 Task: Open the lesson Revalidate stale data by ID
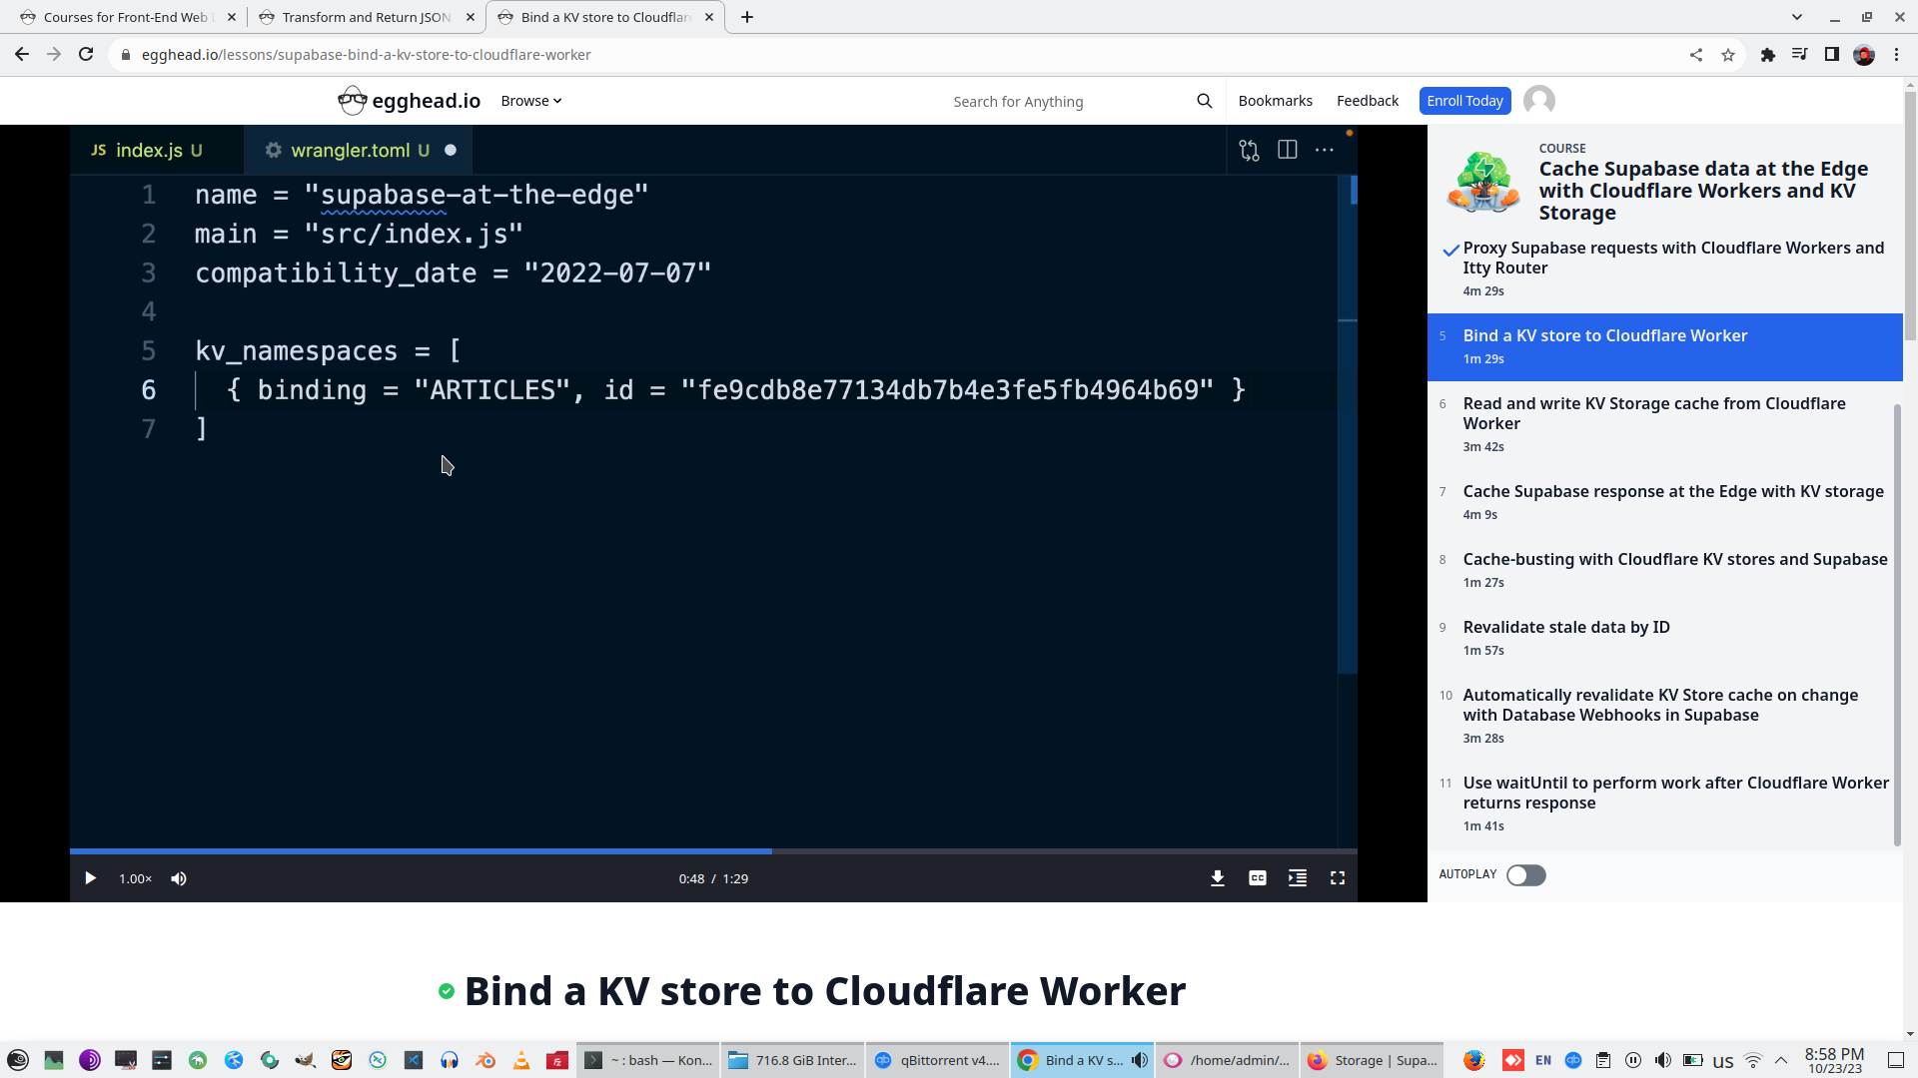point(1565,628)
